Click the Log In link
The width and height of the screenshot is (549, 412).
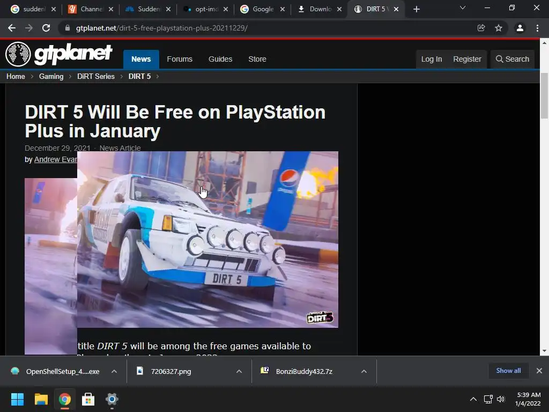pos(432,59)
